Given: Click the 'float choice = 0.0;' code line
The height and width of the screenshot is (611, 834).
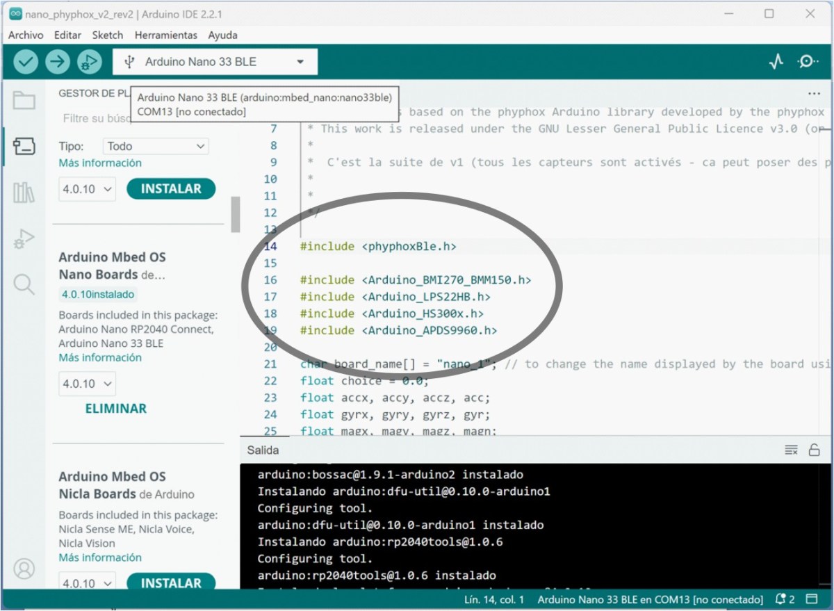Looking at the screenshot, I should [x=364, y=381].
